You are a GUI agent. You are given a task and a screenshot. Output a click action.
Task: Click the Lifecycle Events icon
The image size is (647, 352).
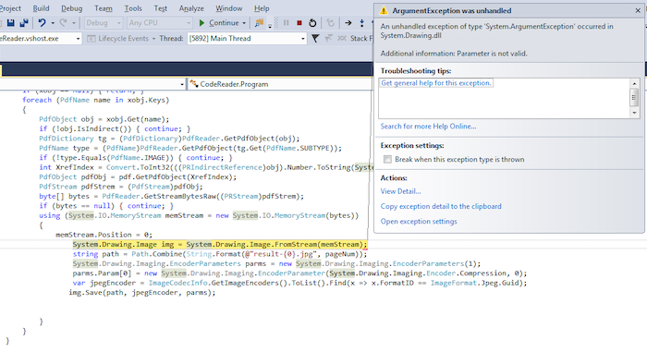coord(92,39)
